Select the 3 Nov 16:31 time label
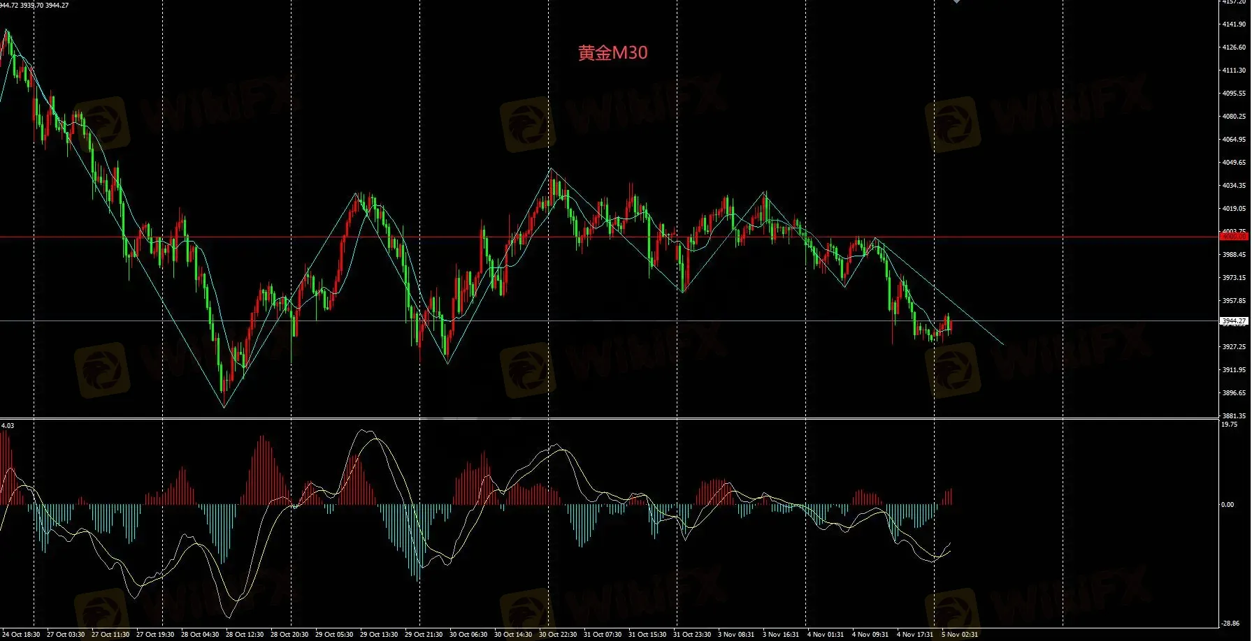This screenshot has height=641, width=1252. coord(781,635)
